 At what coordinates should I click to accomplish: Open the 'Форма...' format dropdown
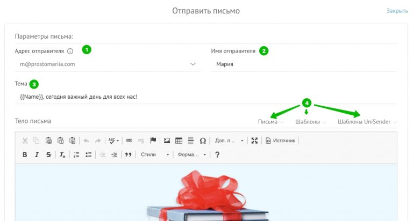tap(191, 154)
